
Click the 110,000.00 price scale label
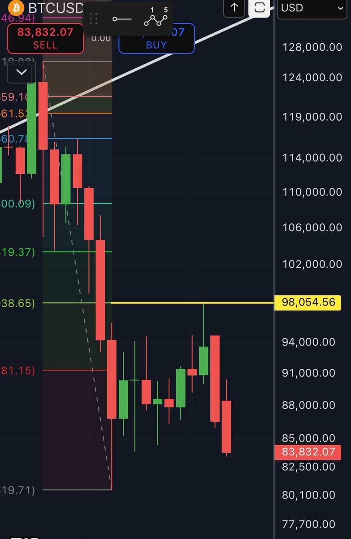(312, 192)
